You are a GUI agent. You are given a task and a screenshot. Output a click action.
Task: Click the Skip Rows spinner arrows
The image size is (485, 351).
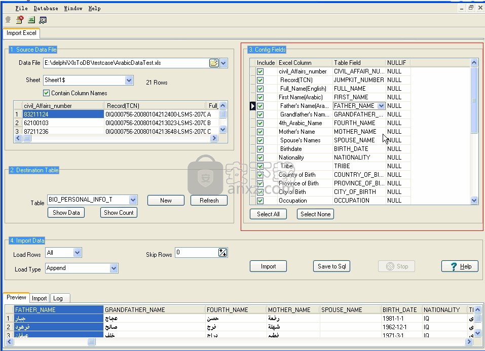coord(222,253)
